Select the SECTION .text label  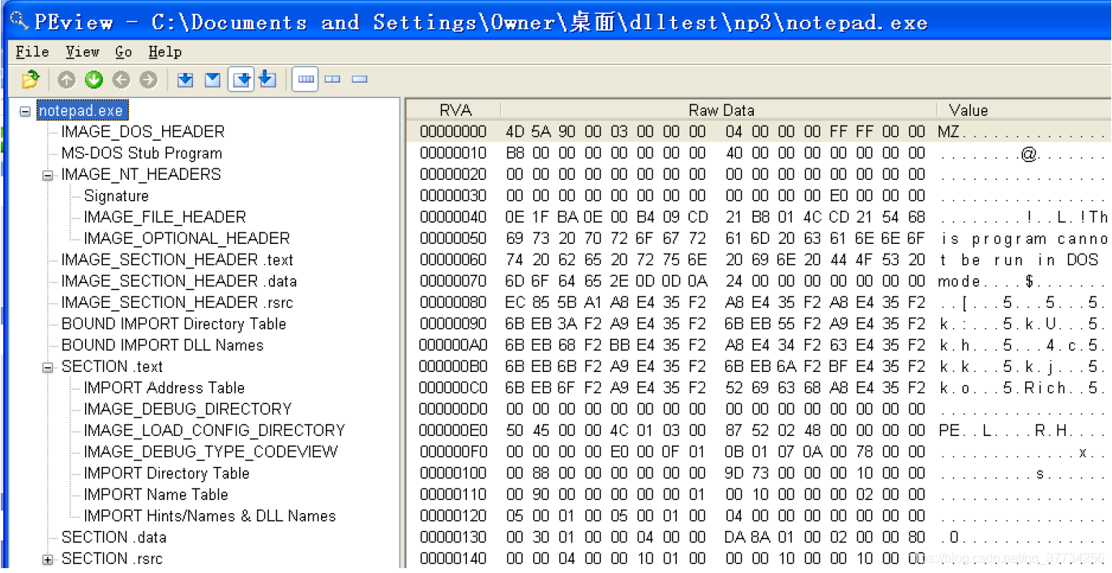pos(112,366)
